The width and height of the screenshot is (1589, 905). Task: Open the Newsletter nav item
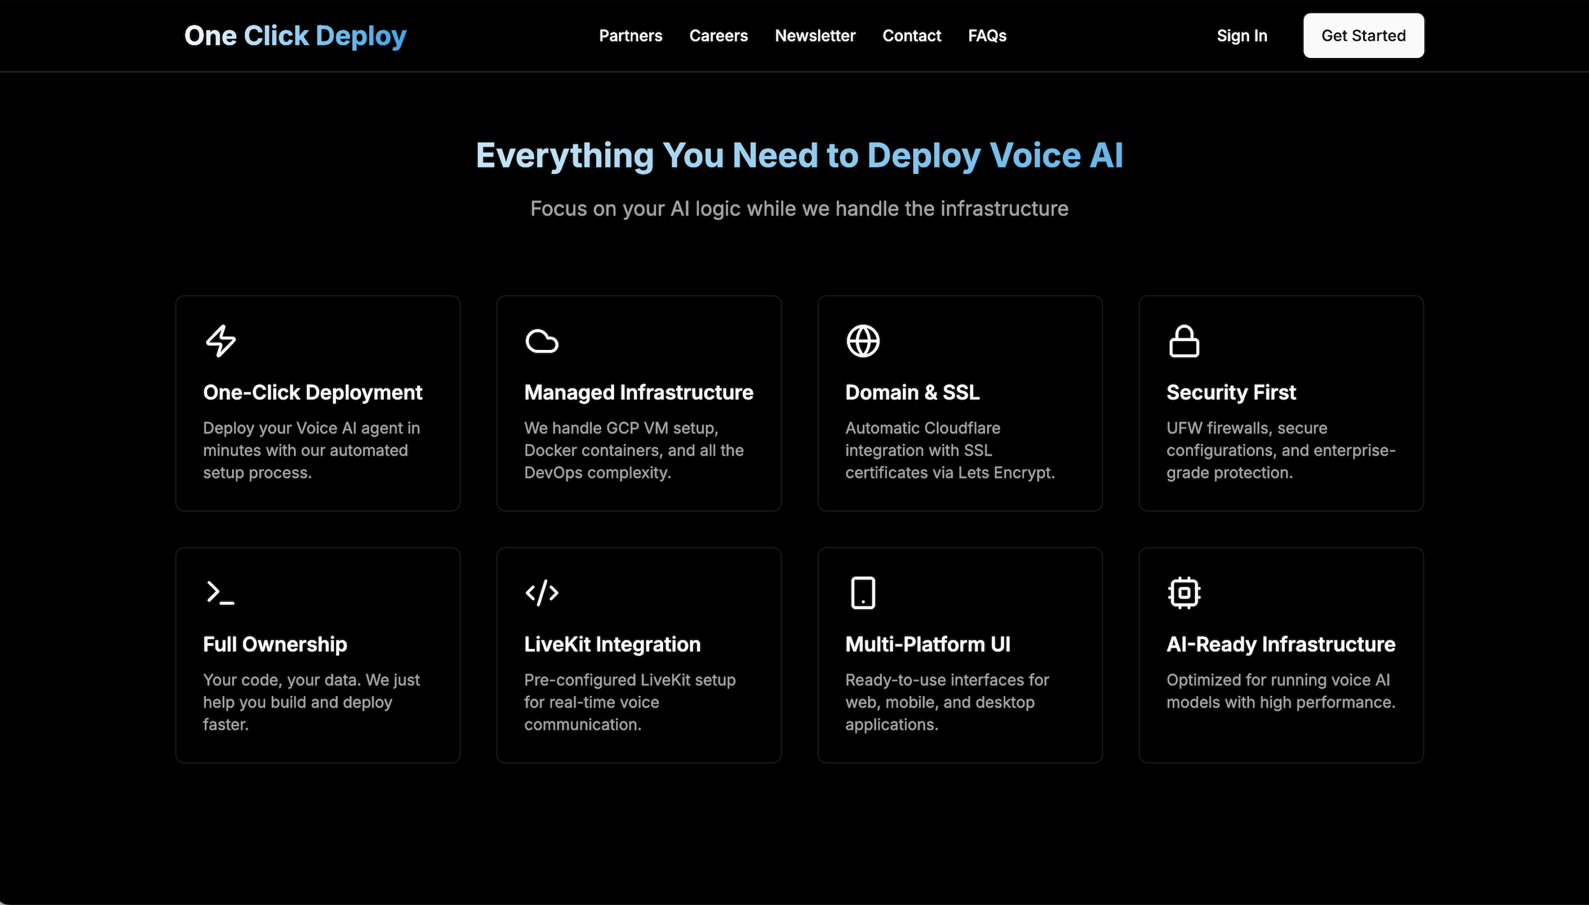(x=815, y=36)
